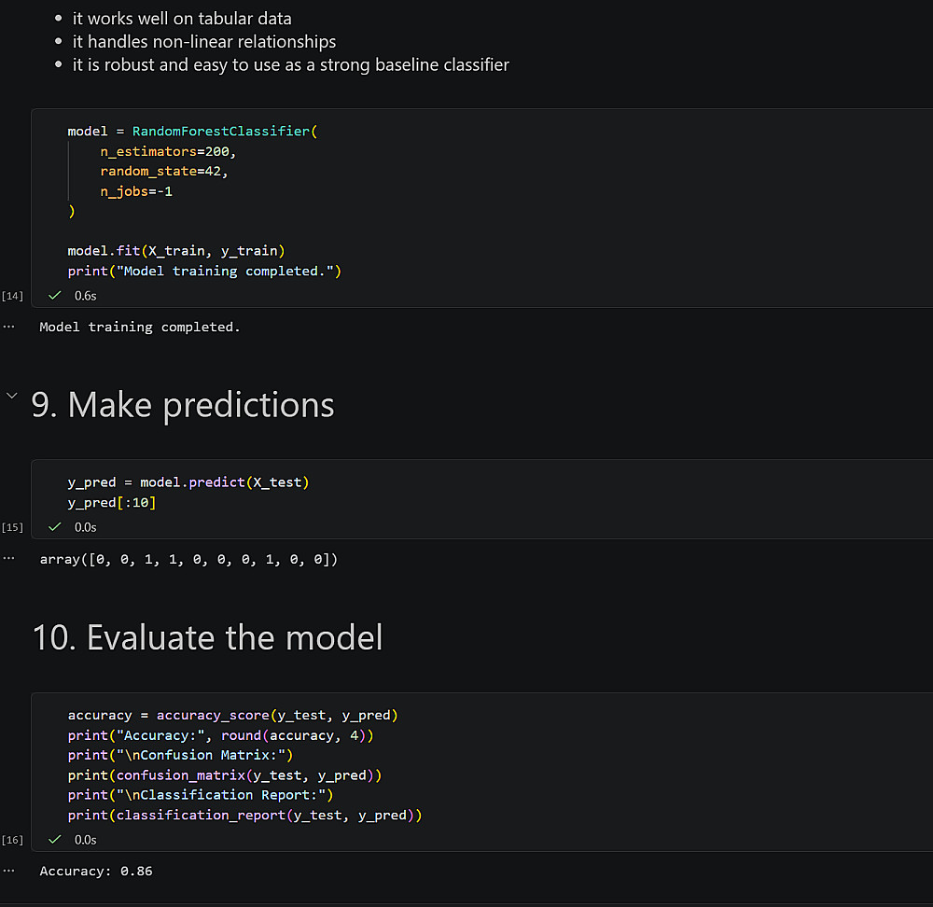Click the success checkmark of cell 16
933x907 pixels.
click(x=55, y=839)
